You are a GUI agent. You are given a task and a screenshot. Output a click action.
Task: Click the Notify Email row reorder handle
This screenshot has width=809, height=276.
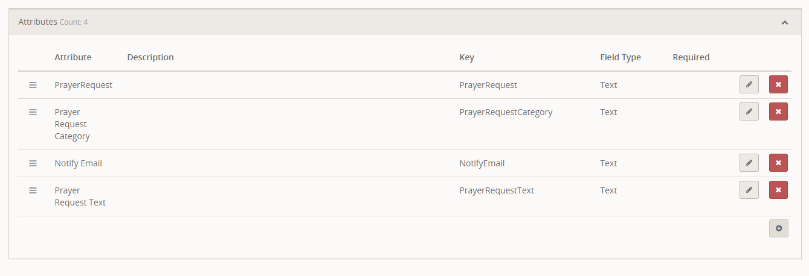pos(33,163)
